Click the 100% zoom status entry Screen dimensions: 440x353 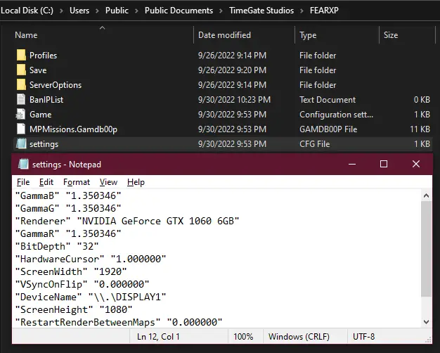(243, 336)
